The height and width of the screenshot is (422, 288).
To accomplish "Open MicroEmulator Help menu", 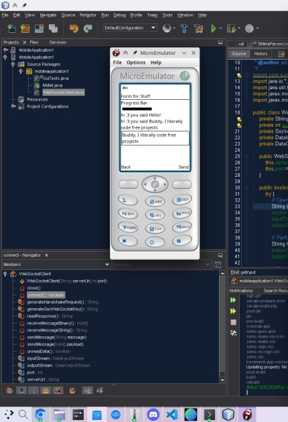I will [156, 62].
